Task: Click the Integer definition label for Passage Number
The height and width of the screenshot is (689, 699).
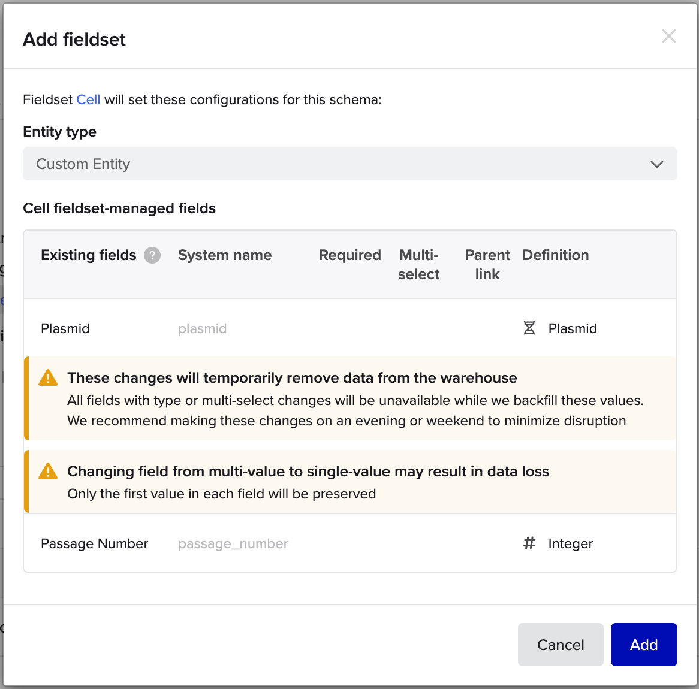Action: point(570,543)
